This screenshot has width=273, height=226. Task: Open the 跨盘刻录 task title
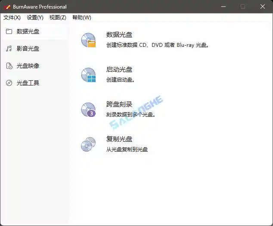coord(119,104)
